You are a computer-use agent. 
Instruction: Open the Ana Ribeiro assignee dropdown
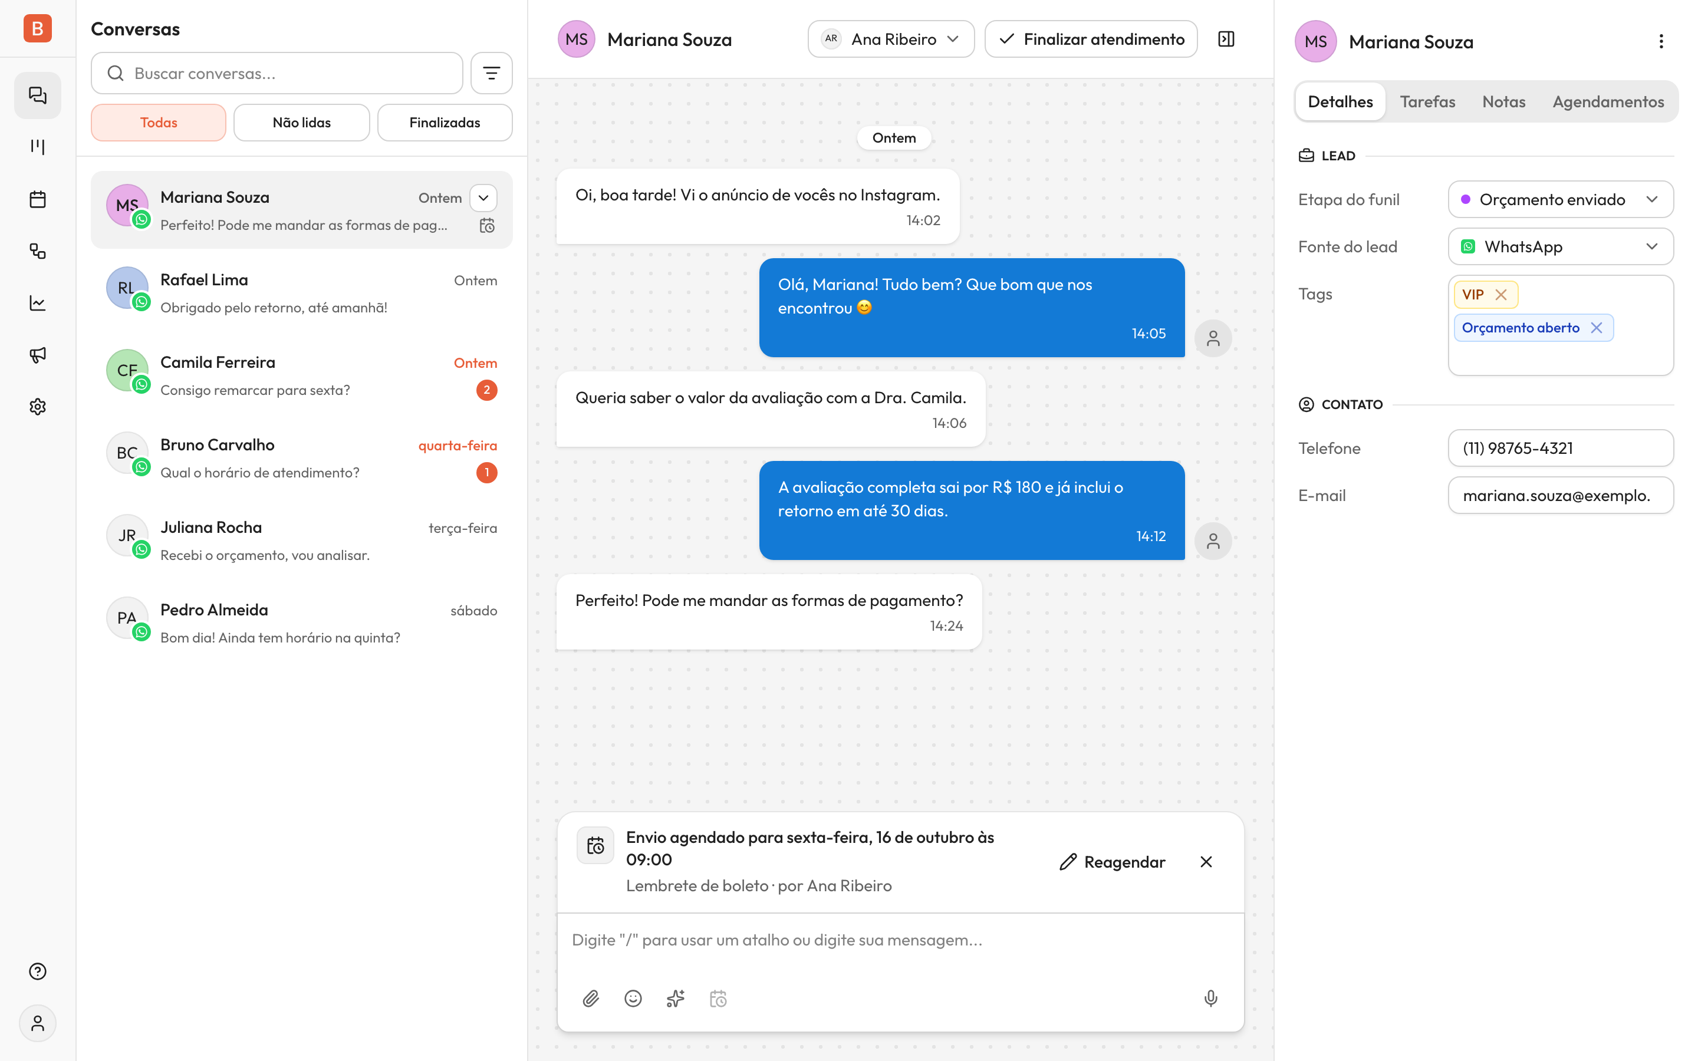coord(890,39)
